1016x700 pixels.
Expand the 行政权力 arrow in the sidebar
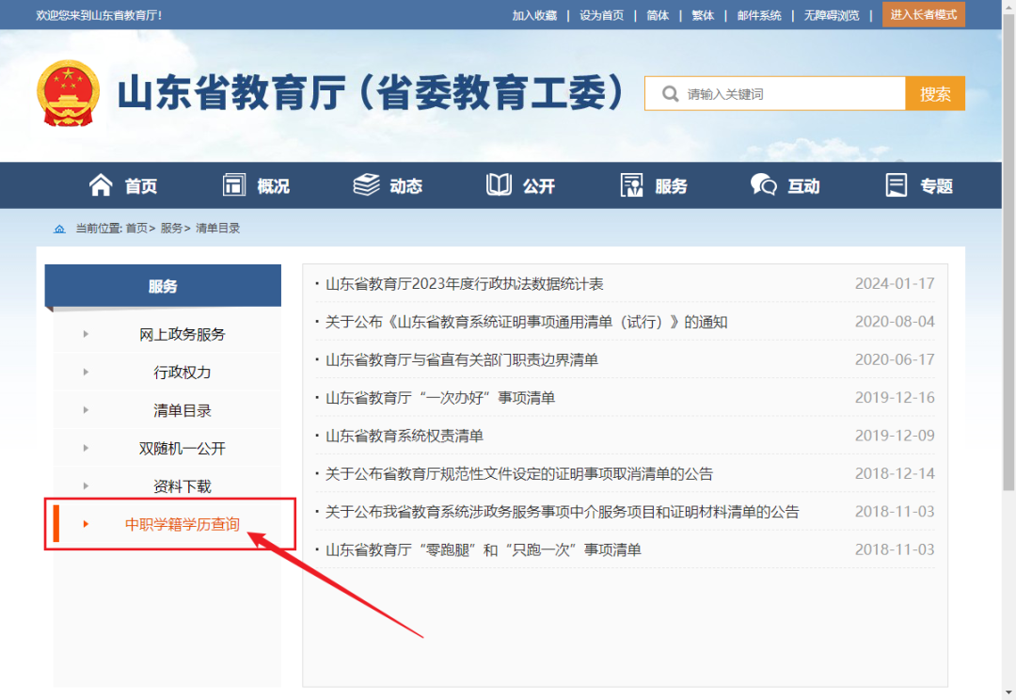click(x=86, y=372)
